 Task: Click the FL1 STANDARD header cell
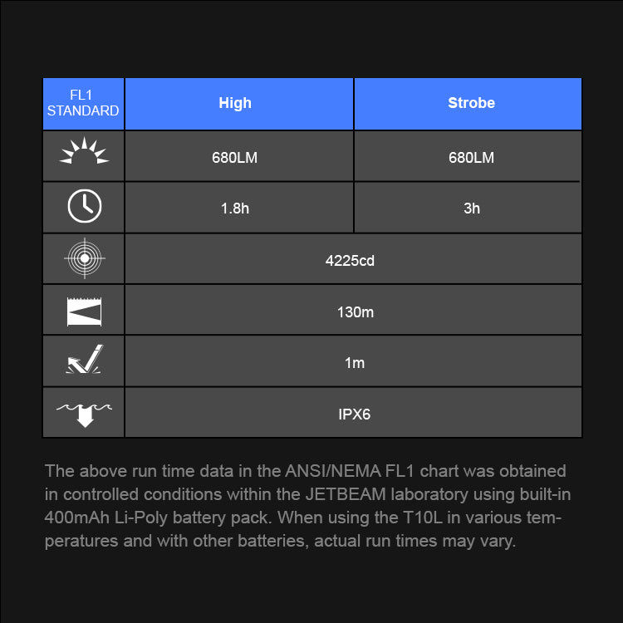(x=83, y=104)
